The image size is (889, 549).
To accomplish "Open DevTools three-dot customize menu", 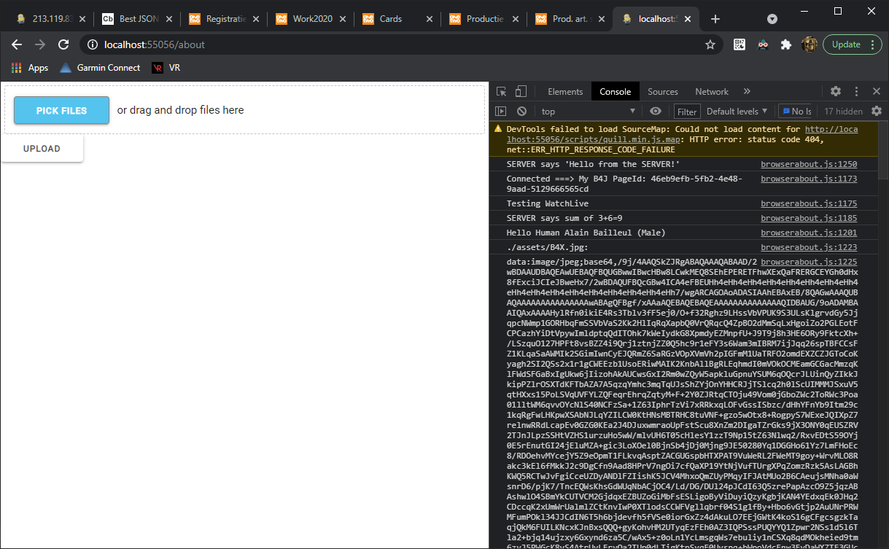I will pos(856,91).
